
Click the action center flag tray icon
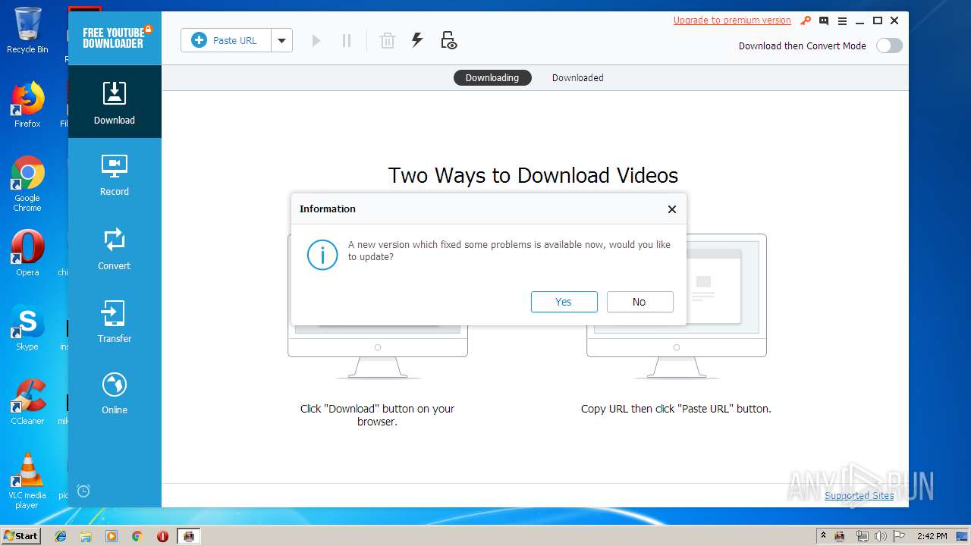click(x=899, y=536)
